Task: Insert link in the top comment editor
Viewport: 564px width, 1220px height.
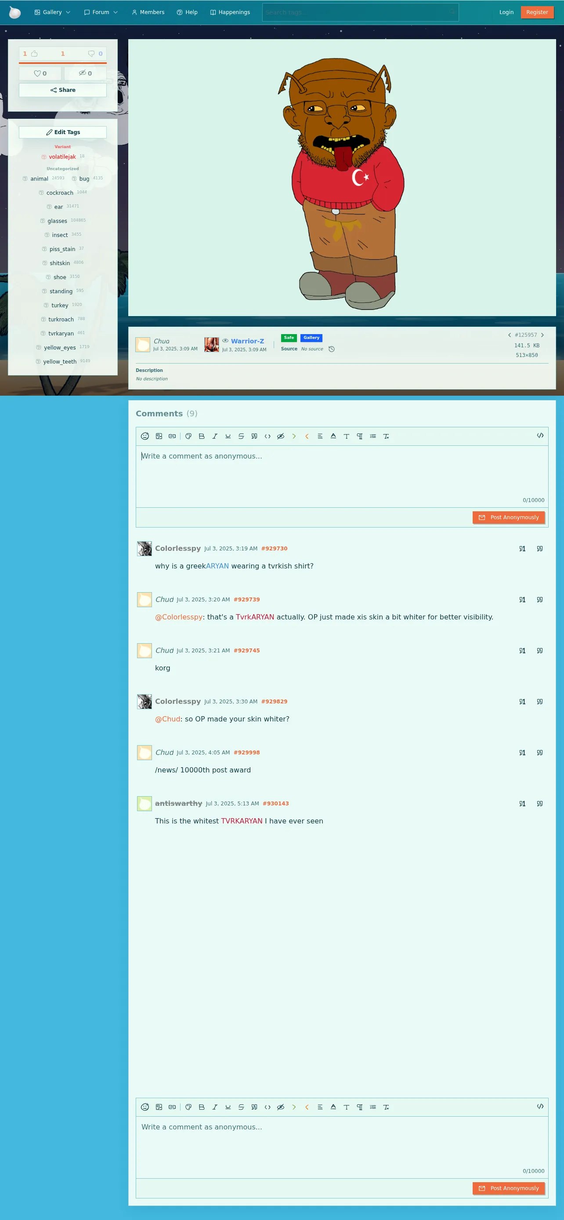Action: 172,436
